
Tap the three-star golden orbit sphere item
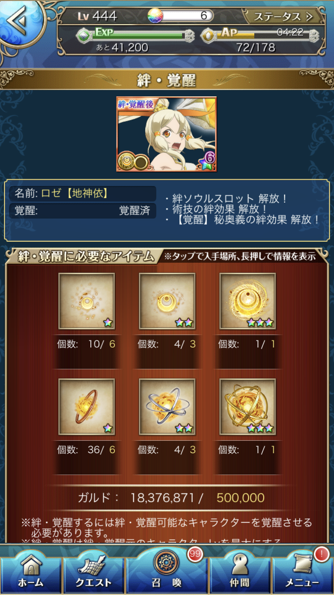coord(248,407)
